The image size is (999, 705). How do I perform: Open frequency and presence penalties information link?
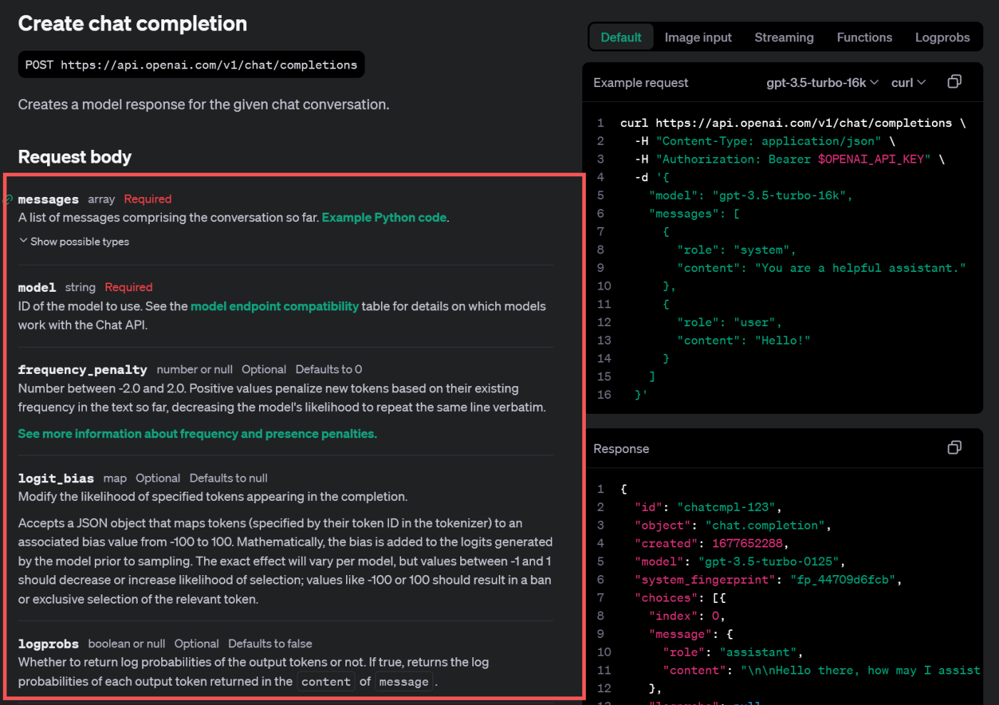(x=197, y=434)
